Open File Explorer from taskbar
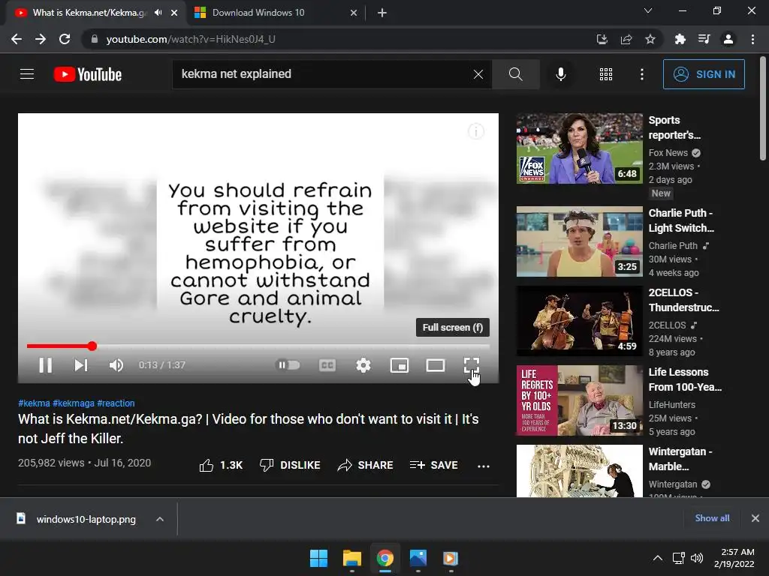The image size is (769, 576). tap(352, 558)
